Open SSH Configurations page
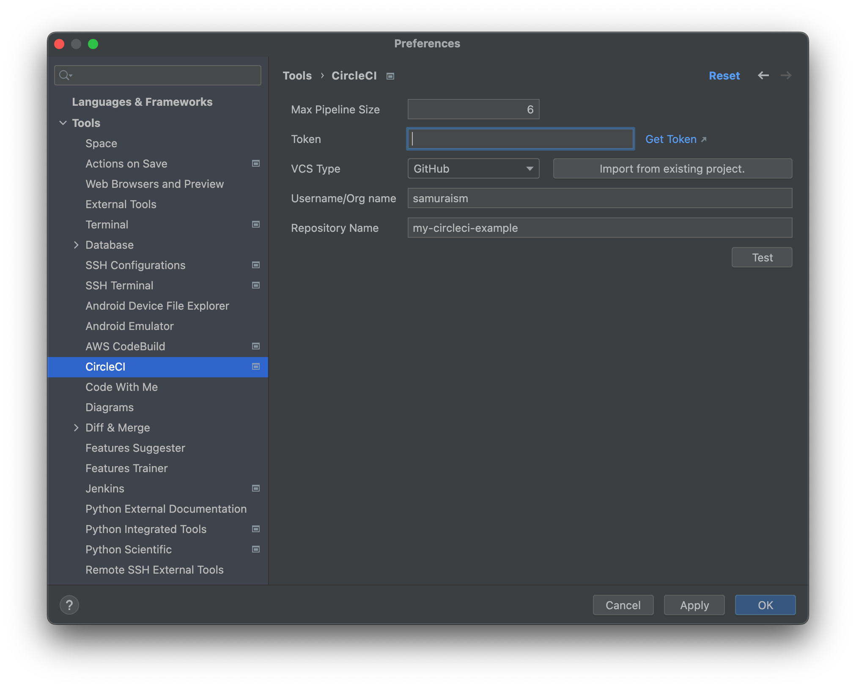Viewport: 856px width, 687px height. 135,265
